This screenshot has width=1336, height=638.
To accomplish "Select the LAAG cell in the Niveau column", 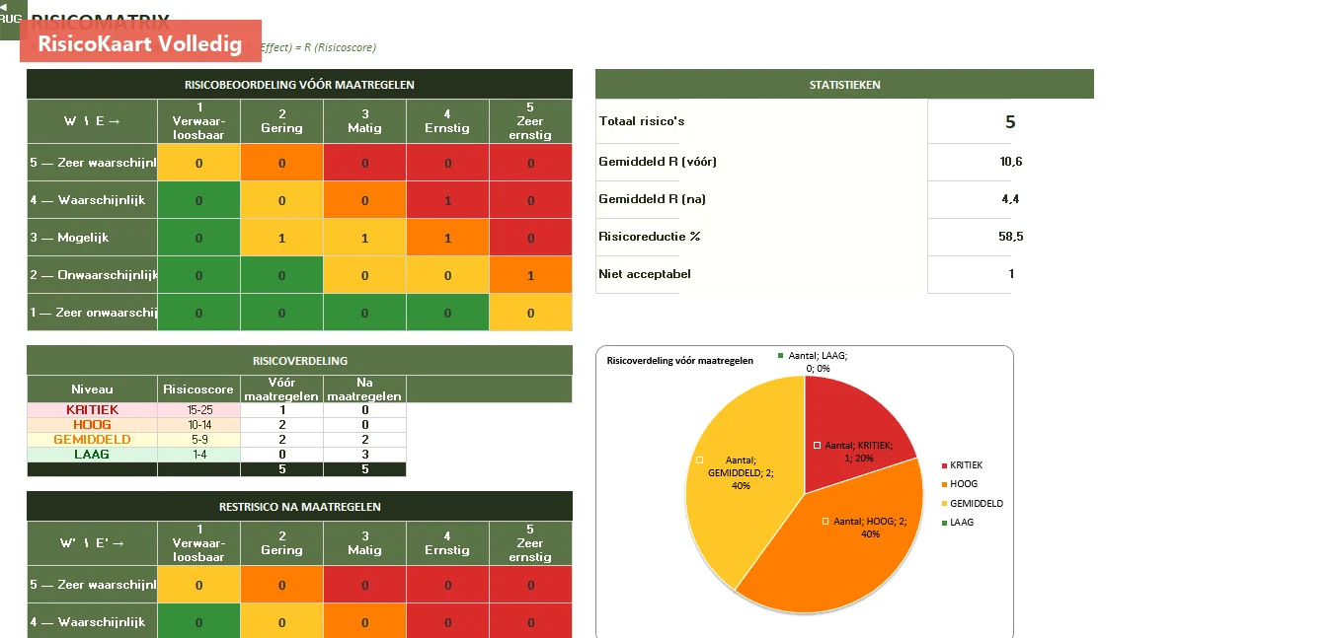I will 92,455.
